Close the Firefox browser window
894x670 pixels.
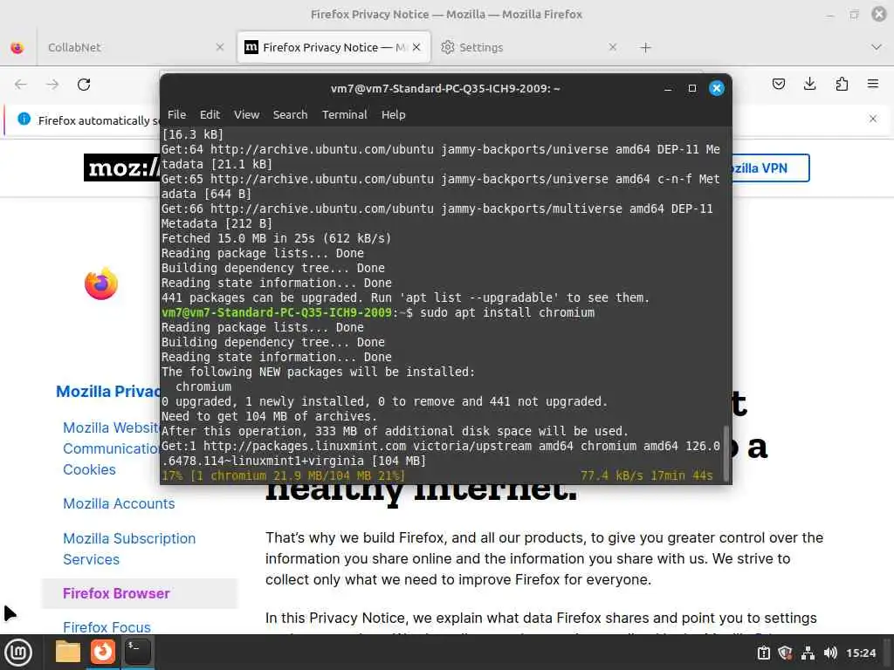point(879,14)
